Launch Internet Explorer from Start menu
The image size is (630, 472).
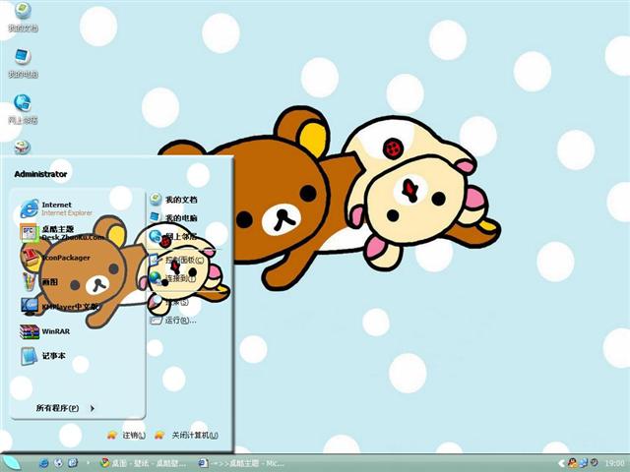click(57, 208)
